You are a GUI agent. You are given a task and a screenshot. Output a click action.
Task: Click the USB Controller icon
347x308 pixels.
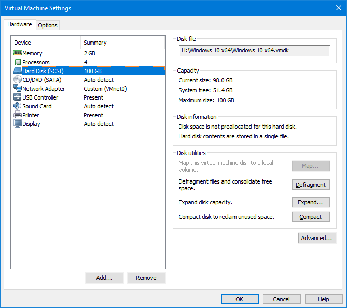[x=17, y=97]
